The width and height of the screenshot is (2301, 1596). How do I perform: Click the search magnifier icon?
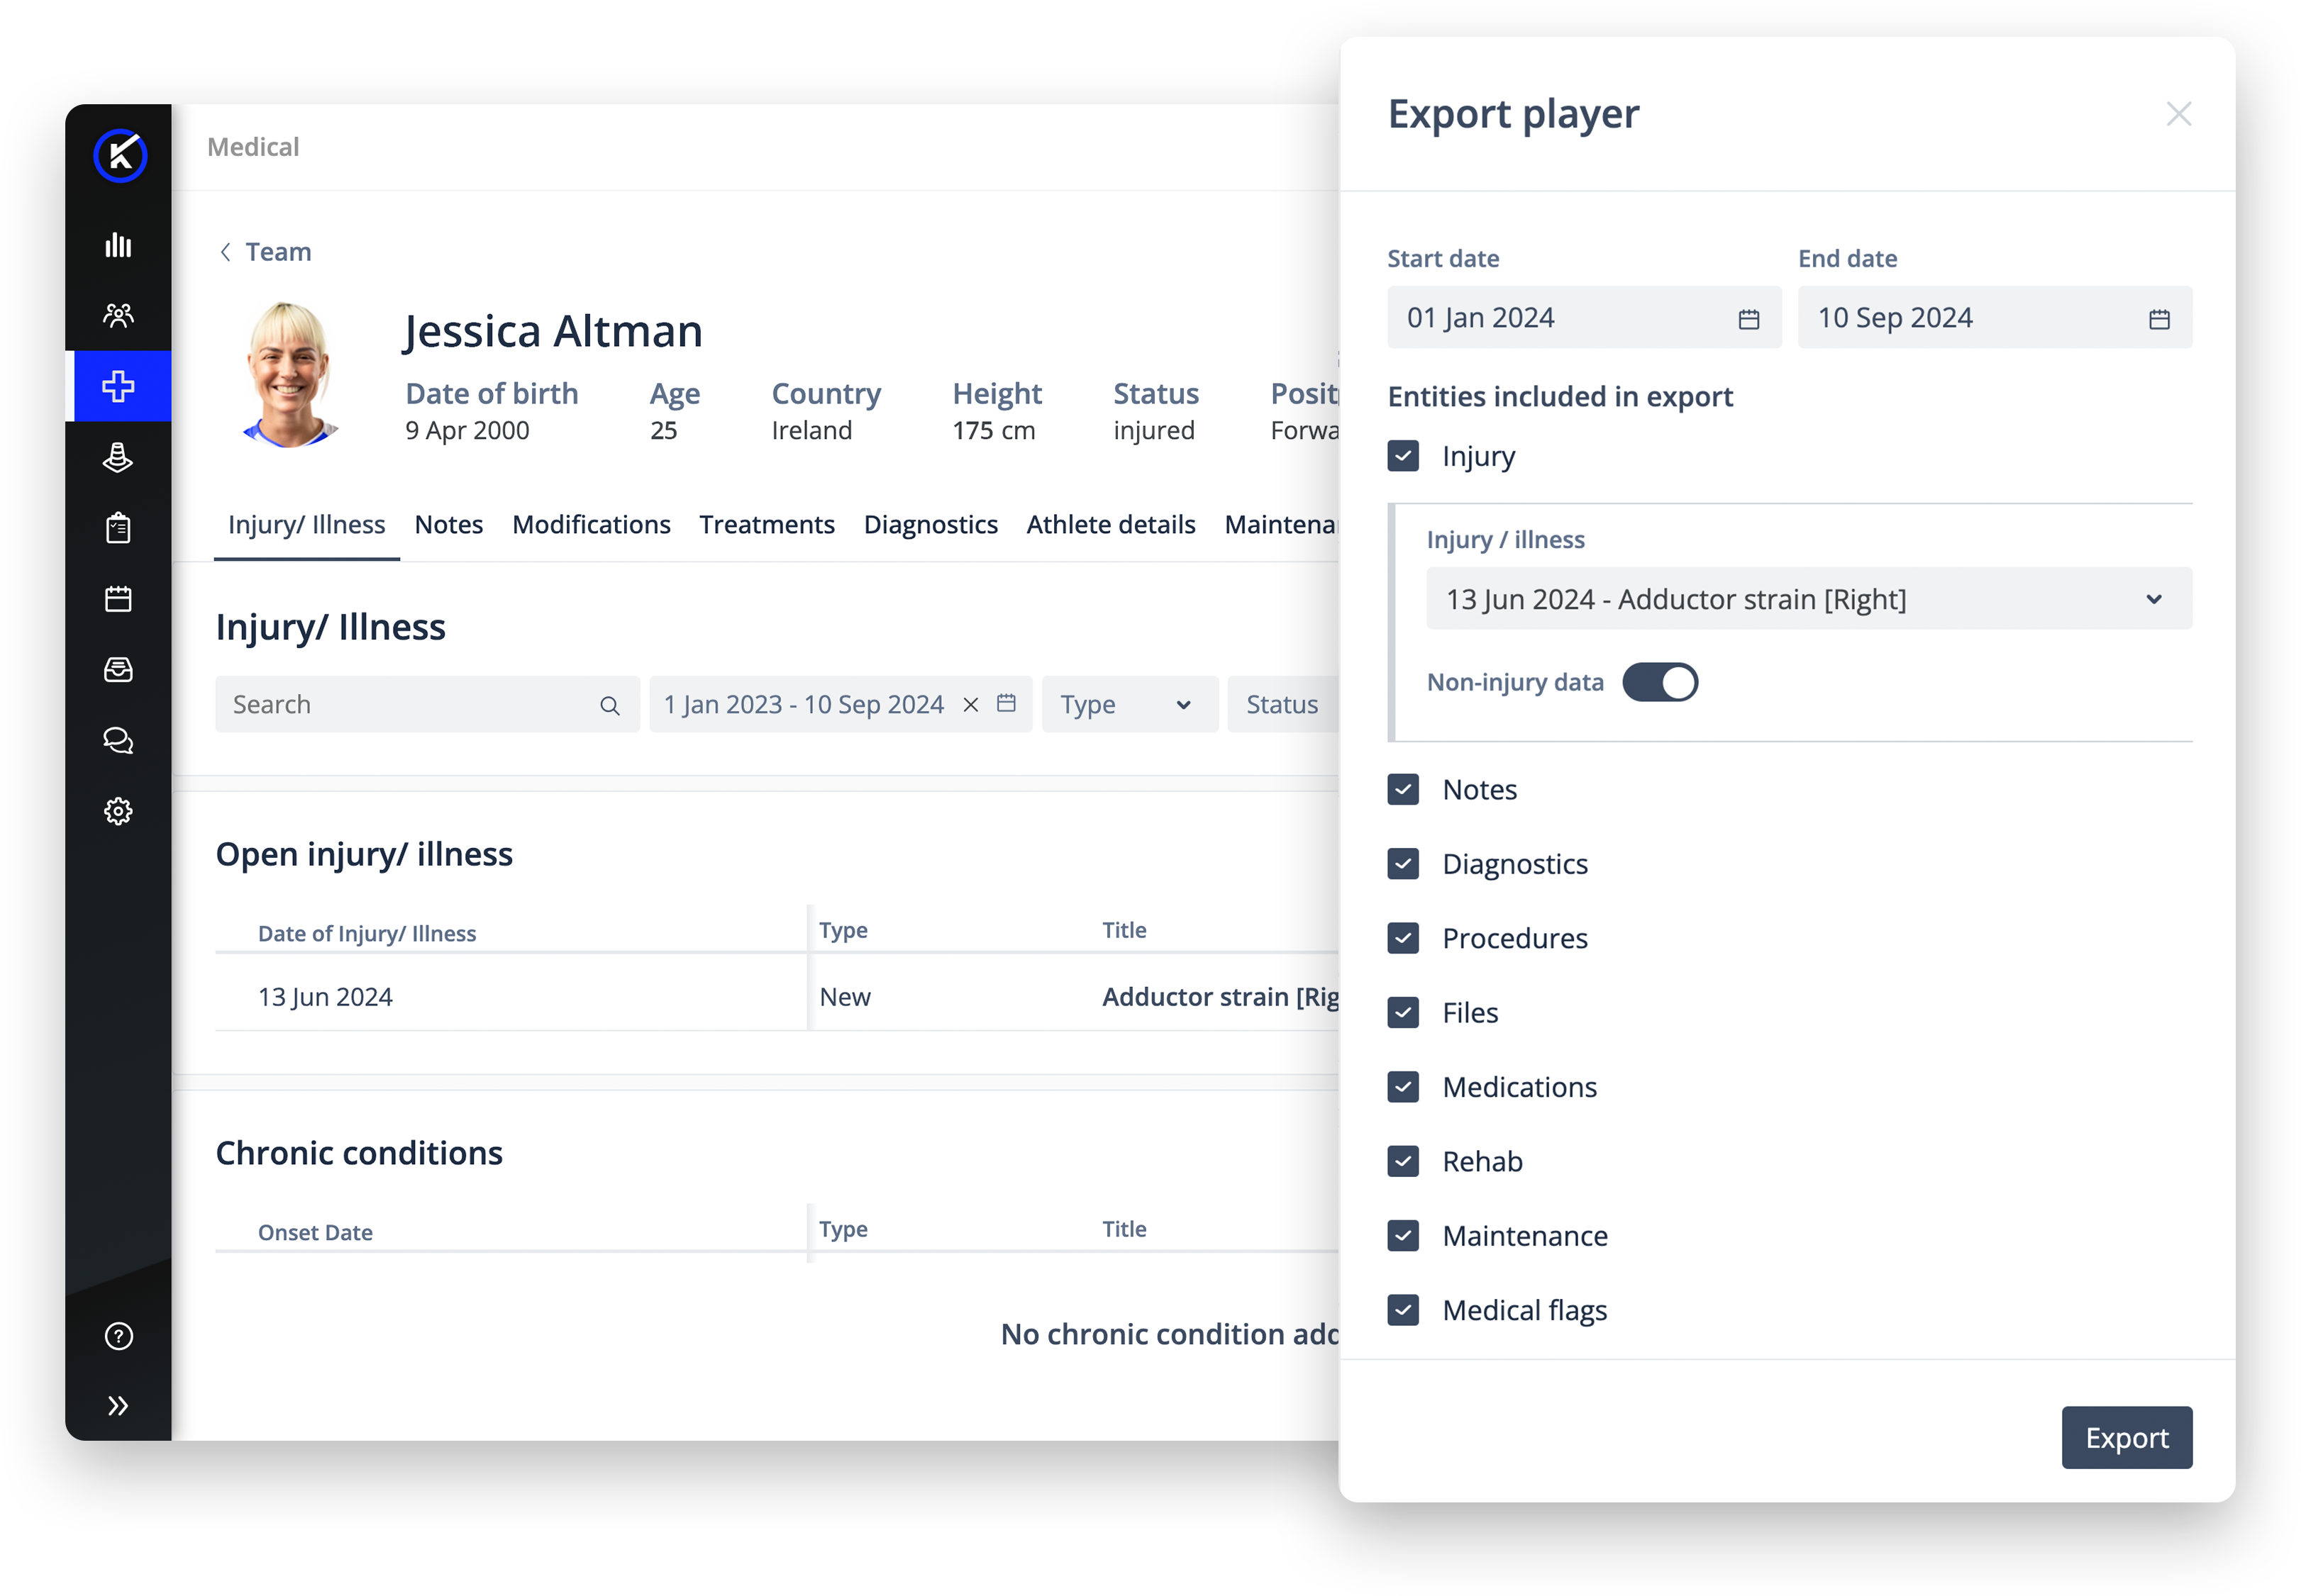point(609,706)
